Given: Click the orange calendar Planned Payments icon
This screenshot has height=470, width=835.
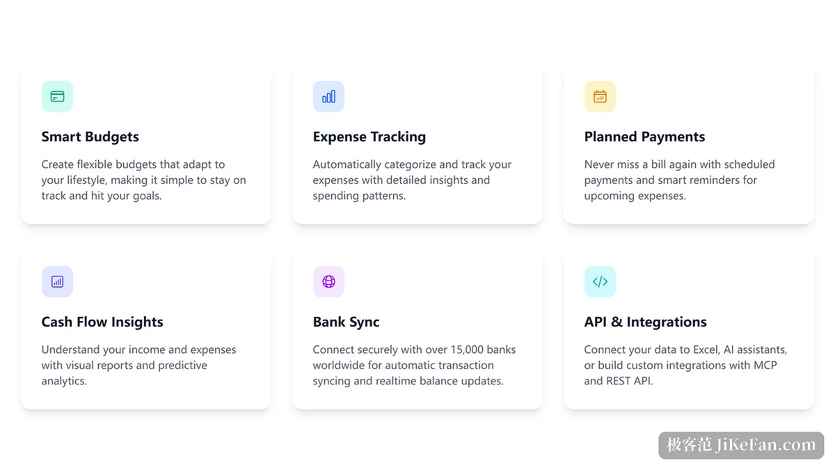Looking at the screenshot, I should point(600,96).
